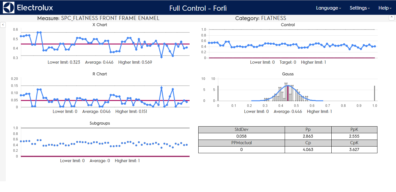Select the Subgroups chart heading
Image resolution: width=396 pixels, height=192 pixels.
click(x=100, y=123)
